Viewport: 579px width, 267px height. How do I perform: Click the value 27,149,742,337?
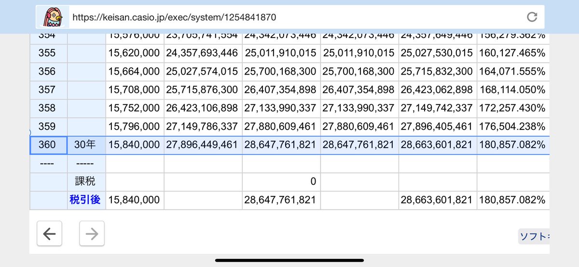pyautogui.click(x=437, y=108)
